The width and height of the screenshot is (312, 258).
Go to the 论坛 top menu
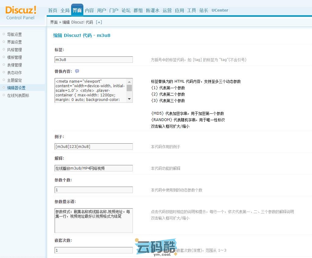coord(126,10)
